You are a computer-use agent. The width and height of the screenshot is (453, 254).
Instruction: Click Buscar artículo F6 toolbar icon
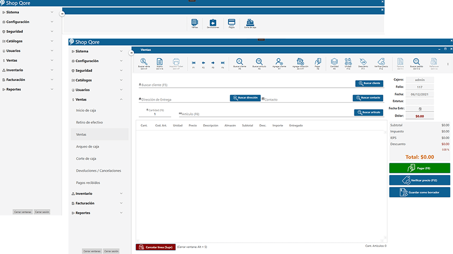[x=259, y=63]
